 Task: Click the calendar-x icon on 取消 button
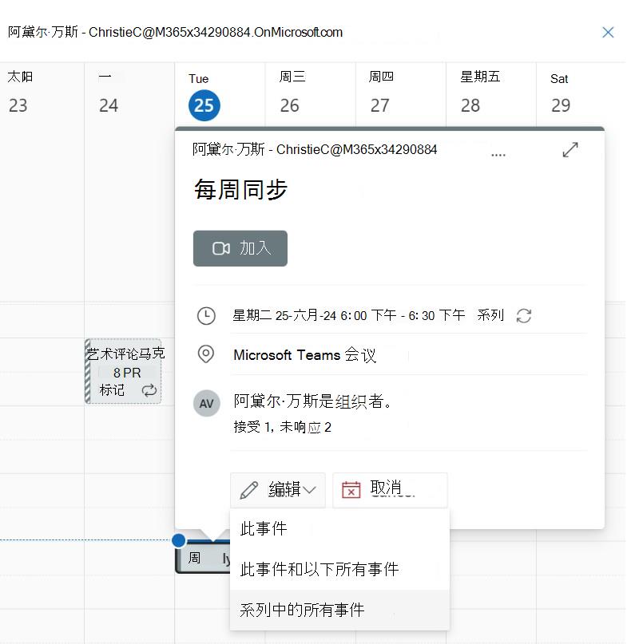(x=351, y=489)
